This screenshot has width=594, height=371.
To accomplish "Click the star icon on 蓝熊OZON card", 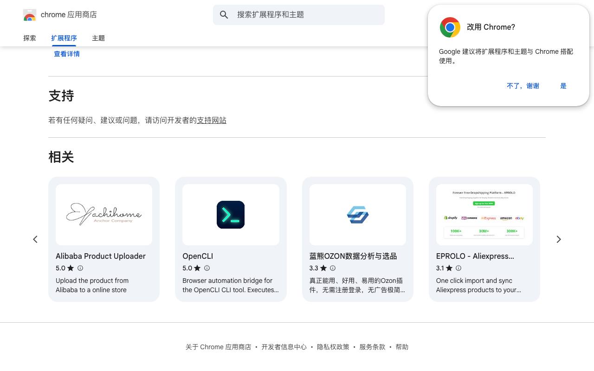I will click(323, 268).
